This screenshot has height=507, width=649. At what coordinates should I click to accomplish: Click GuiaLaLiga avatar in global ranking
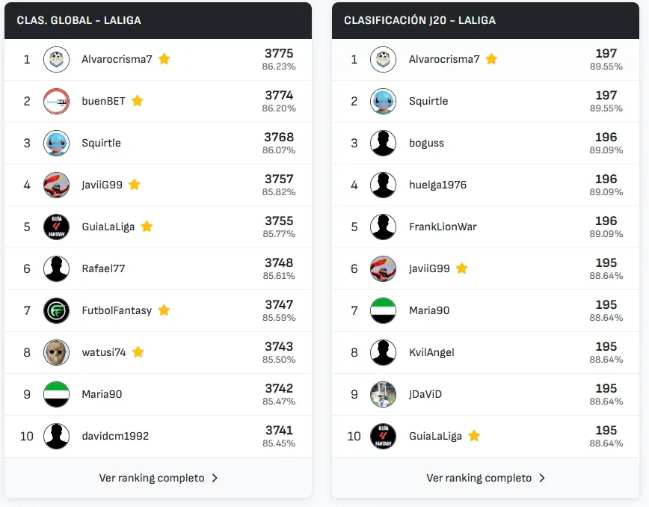point(56,227)
